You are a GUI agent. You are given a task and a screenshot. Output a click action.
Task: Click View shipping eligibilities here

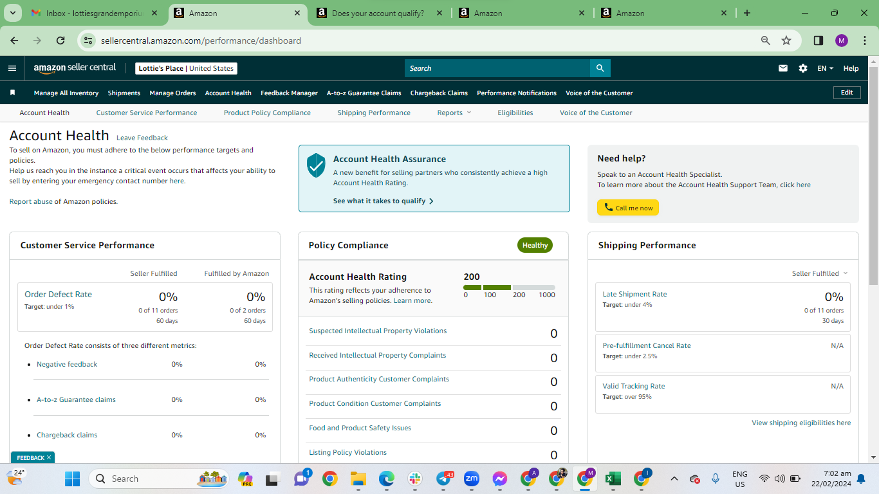(801, 423)
